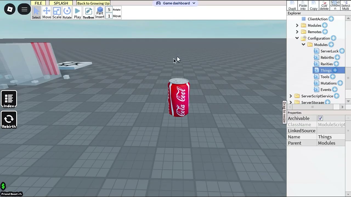Viewport: 351px width, 197px height.
Task: Activate the Scale tool
Action: coord(57,13)
